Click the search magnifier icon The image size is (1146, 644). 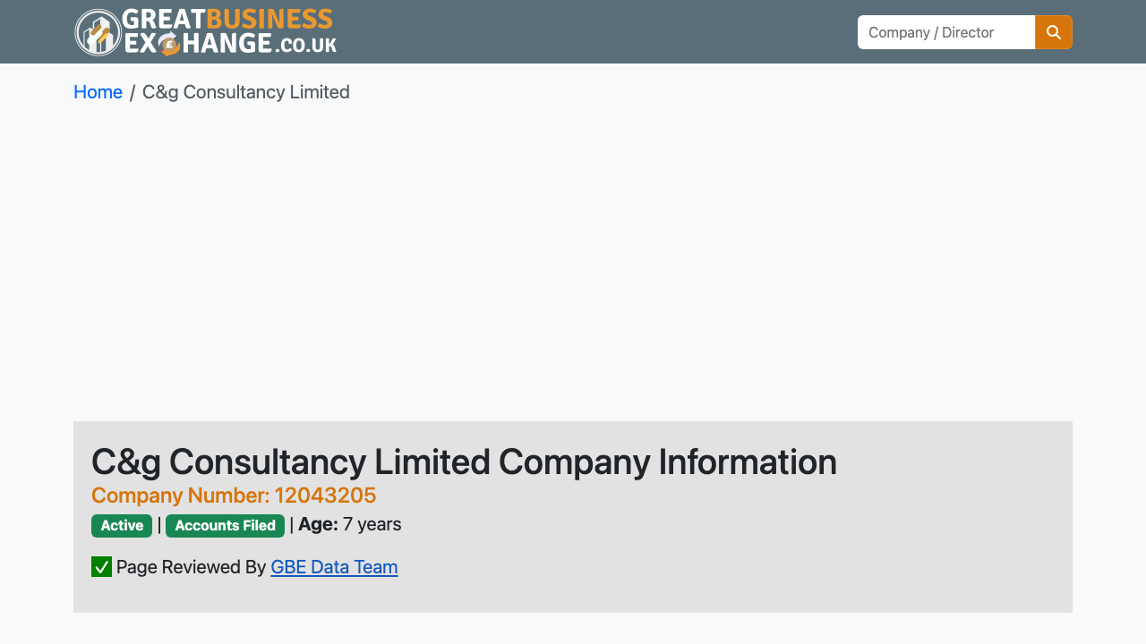tap(1053, 31)
